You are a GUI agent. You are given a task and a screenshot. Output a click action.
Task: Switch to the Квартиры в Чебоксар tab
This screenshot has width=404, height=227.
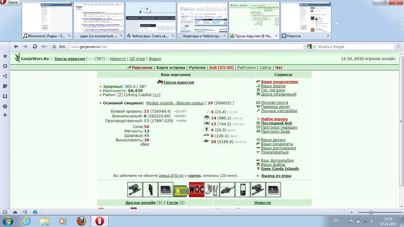click(202, 20)
